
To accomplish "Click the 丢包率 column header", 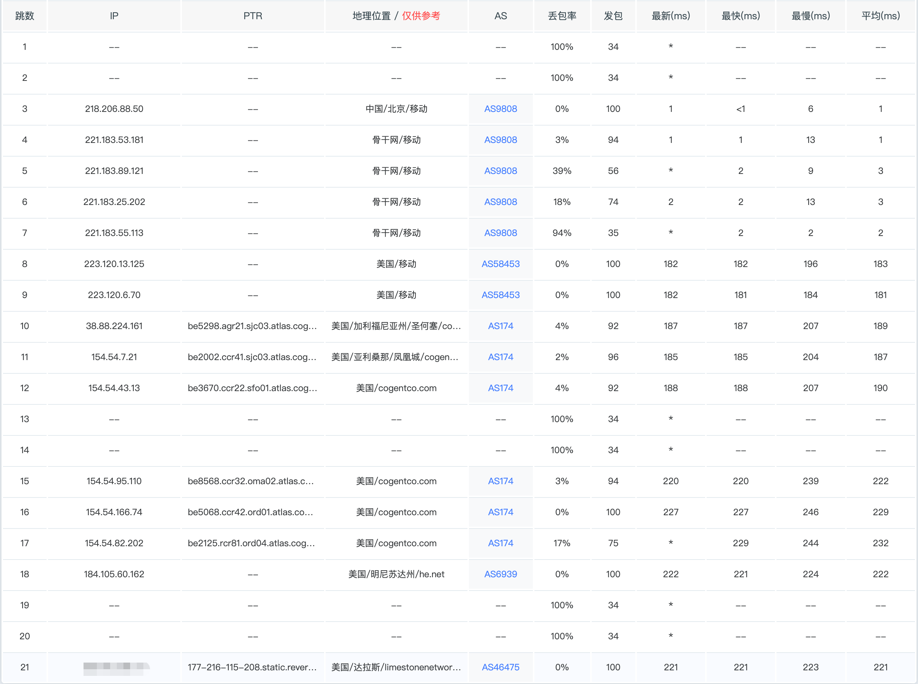I will (x=562, y=16).
